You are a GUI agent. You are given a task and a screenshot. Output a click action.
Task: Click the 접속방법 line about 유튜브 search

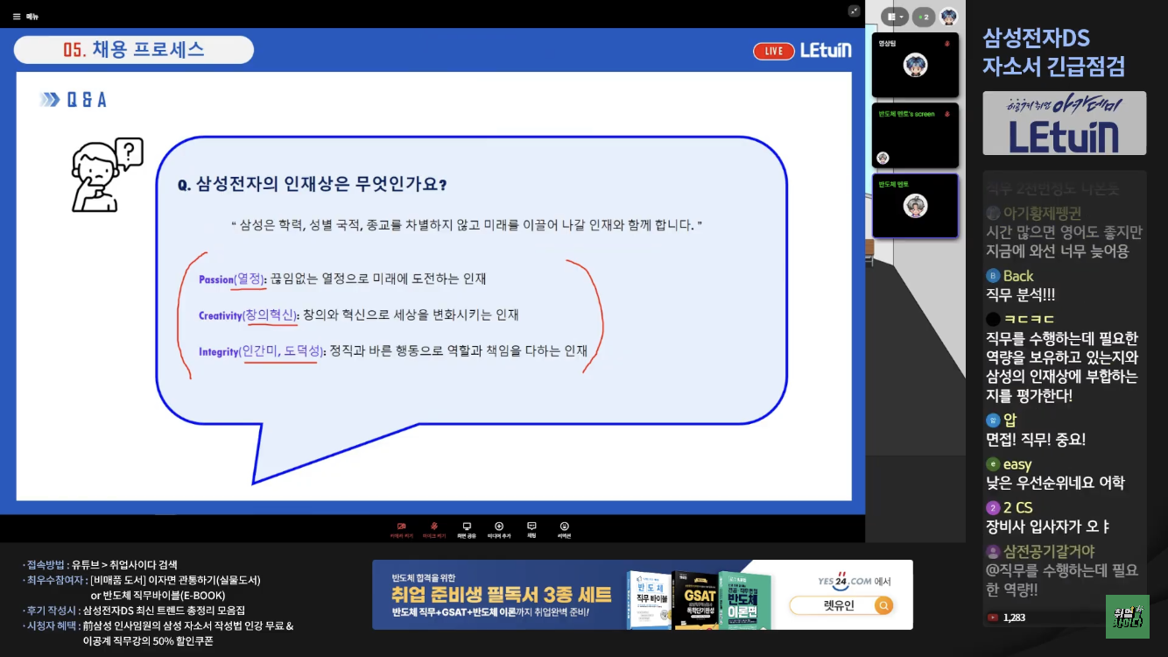coord(101,565)
